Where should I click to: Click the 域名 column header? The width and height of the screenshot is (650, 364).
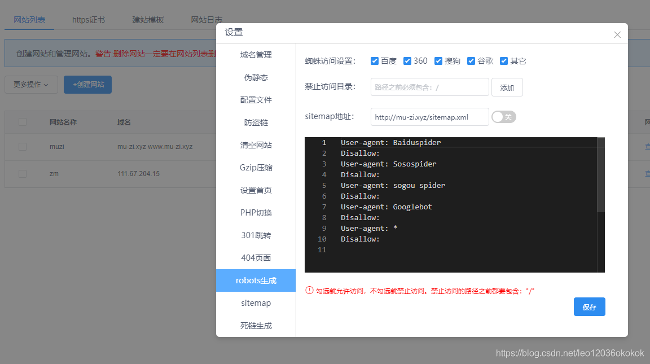124,122
